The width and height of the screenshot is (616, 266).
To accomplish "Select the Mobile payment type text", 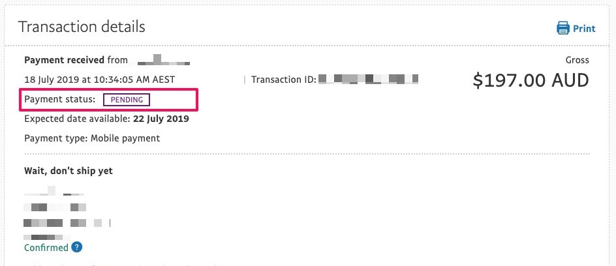I will click(x=125, y=138).
